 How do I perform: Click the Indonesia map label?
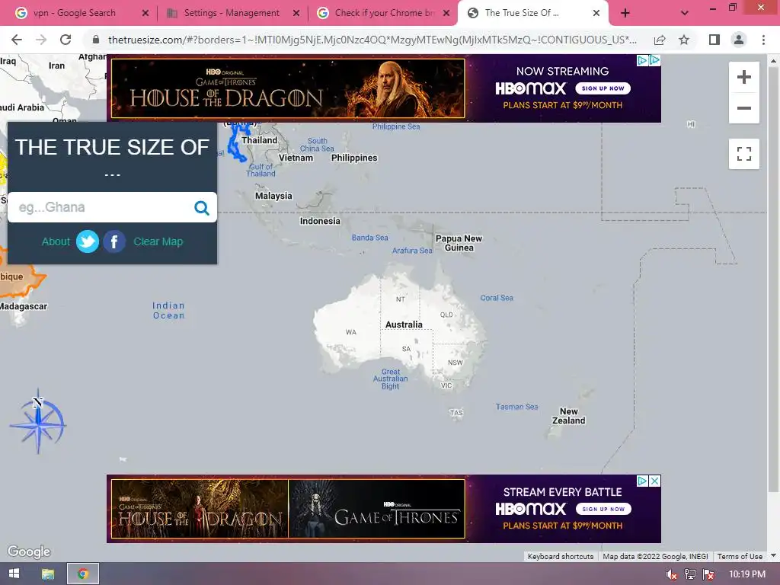click(320, 222)
